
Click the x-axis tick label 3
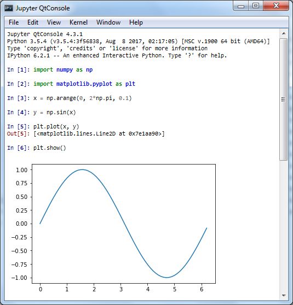click(x=121, y=289)
